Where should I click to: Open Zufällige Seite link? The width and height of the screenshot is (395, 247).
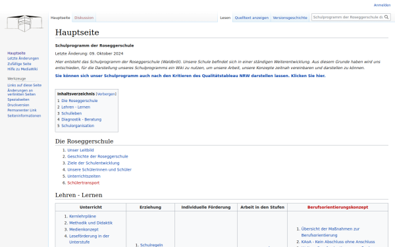(19, 64)
